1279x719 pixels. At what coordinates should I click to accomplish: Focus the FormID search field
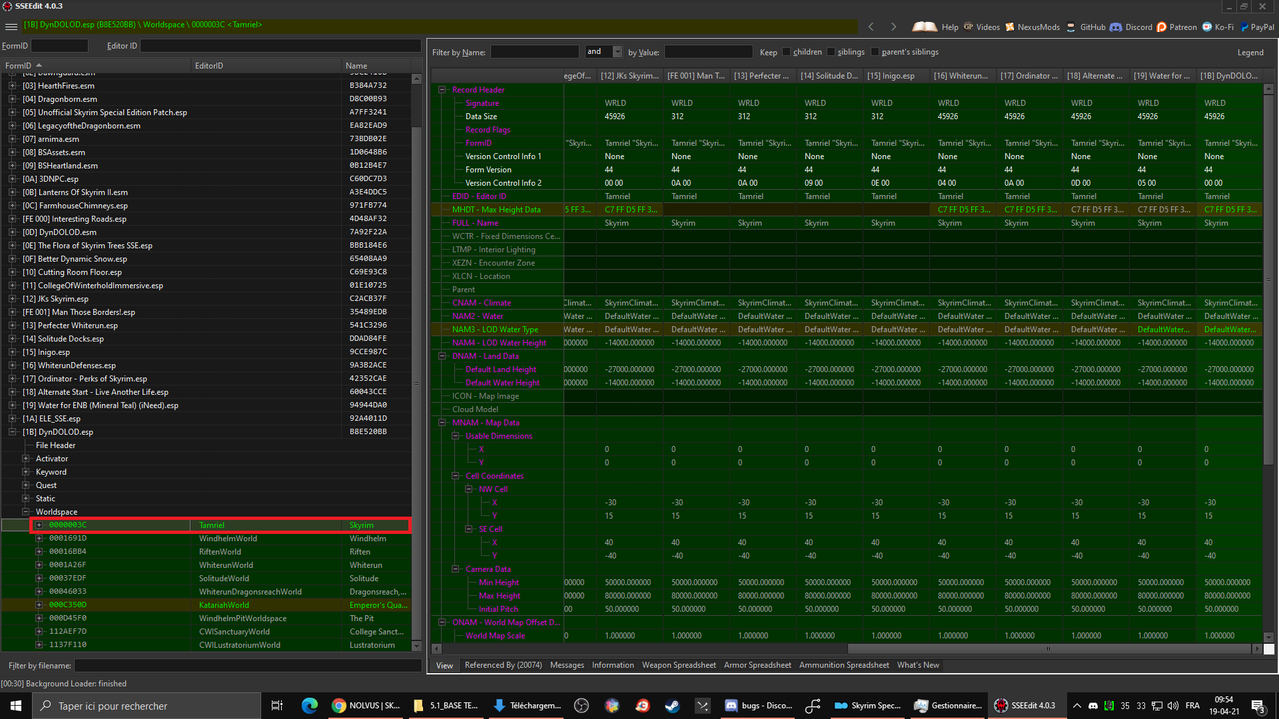tap(59, 46)
